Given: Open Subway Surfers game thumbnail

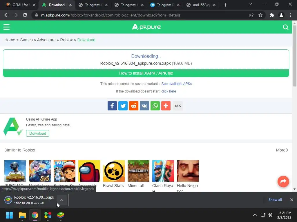Looking at the screenshot, I should coord(64,171).
